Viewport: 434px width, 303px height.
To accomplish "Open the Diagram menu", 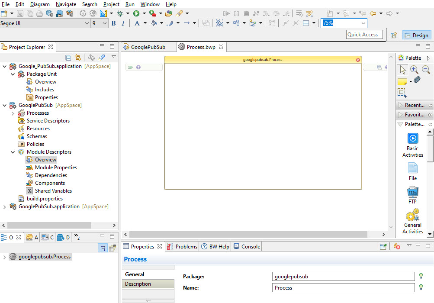I will click(x=40, y=4).
